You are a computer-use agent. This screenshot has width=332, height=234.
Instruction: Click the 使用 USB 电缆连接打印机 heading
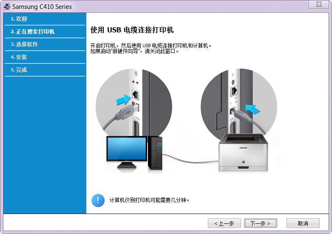pyautogui.click(x=132, y=30)
